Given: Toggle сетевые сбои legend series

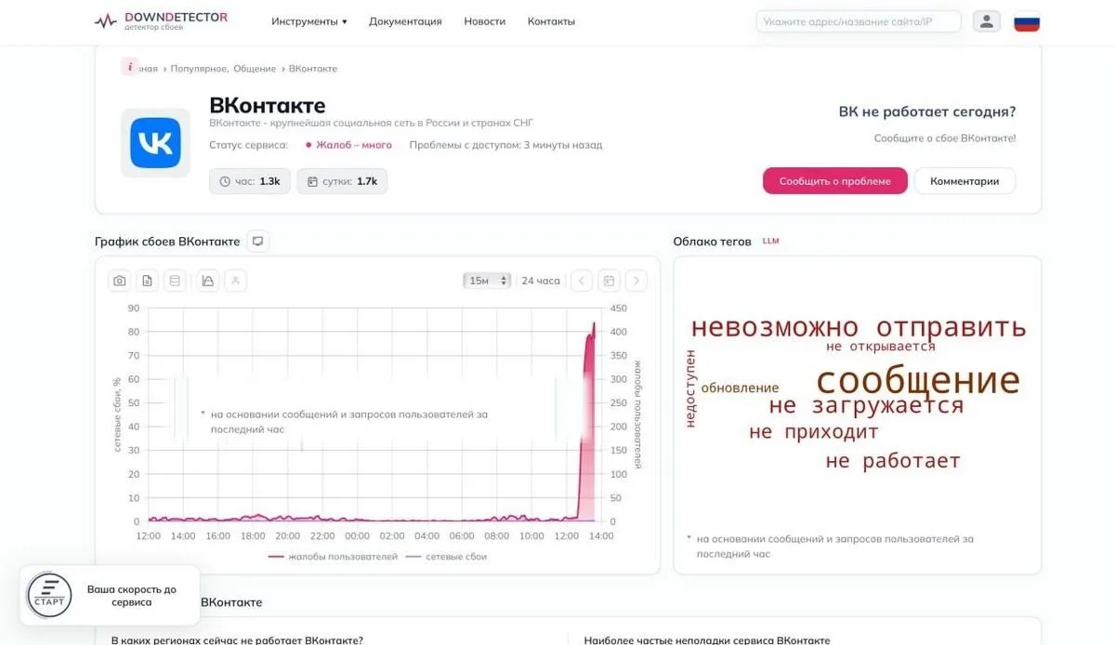Looking at the screenshot, I should click(446, 557).
